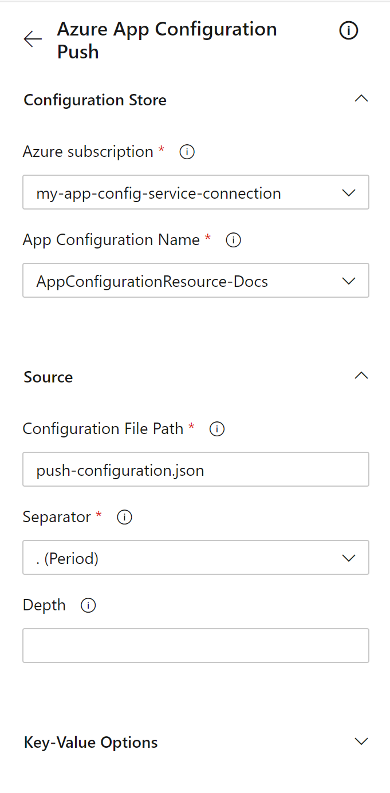Click the Configuration File Path input
Image resolution: width=390 pixels, height=793 pixels.
tap(195, 470)
